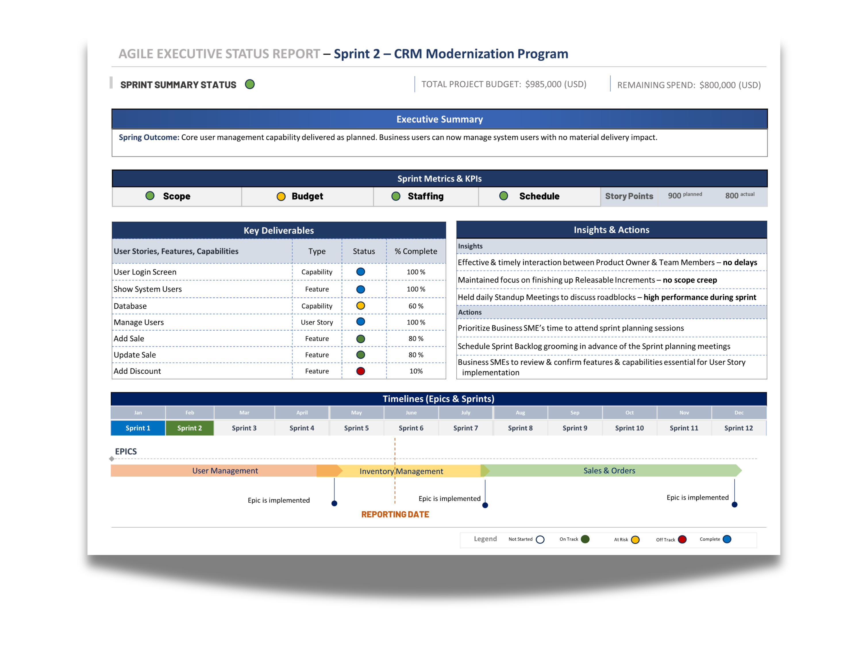Click the Database row name
The height and width of the screenshot is (646, 862).
point(130,306)
